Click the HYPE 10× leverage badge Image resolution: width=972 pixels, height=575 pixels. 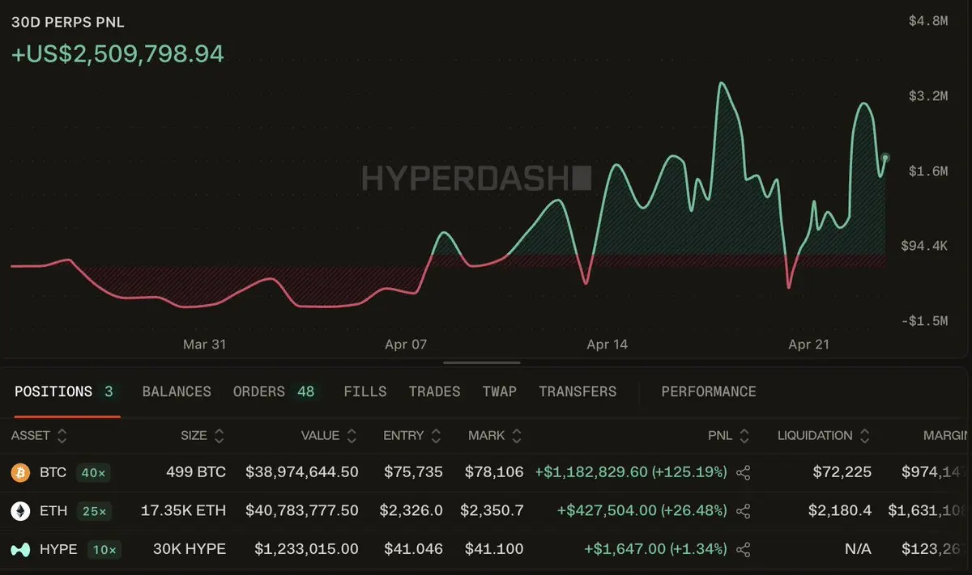click(104, 550)
